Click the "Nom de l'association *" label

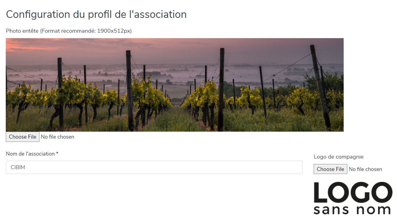[32, 154]
